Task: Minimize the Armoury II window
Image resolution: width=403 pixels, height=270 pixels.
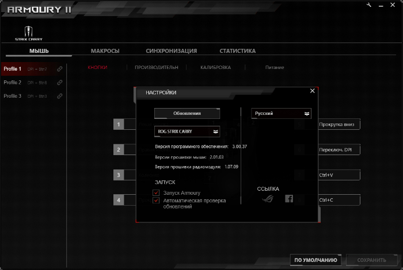Action: click(381, 5)
